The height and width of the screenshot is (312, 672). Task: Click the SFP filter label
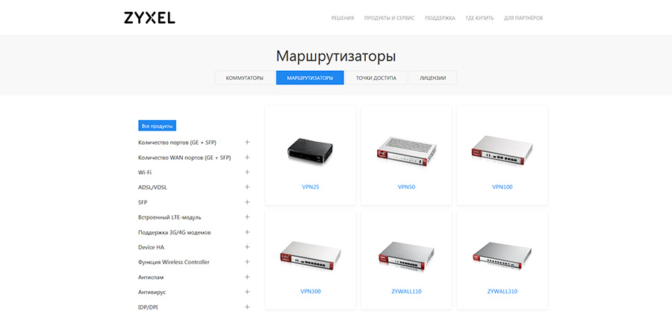click(x=143, y=202)
